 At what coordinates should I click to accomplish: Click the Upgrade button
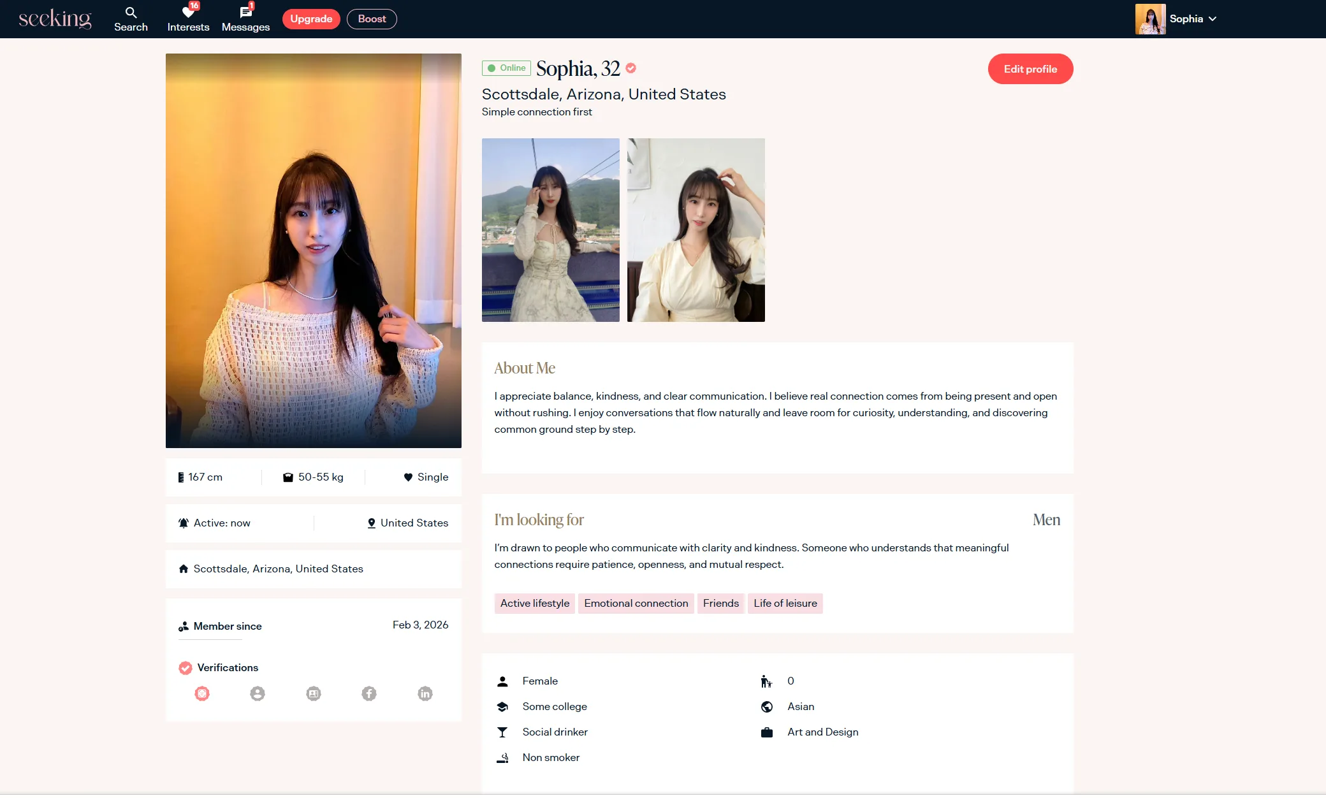tap(311, 19)
